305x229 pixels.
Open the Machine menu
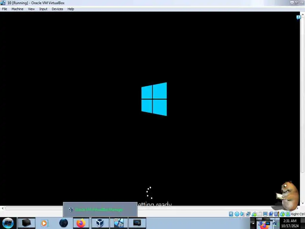pos(17,9)
